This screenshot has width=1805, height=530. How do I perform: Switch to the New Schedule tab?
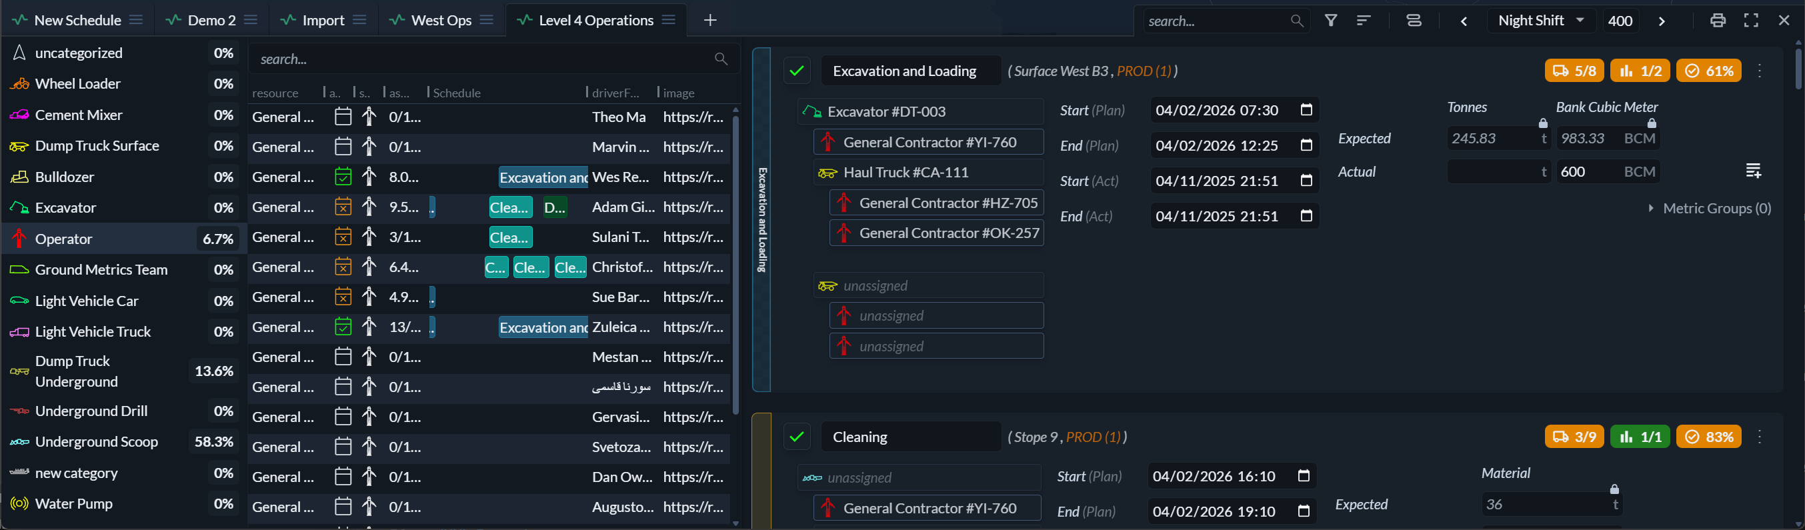coord(78,20)
